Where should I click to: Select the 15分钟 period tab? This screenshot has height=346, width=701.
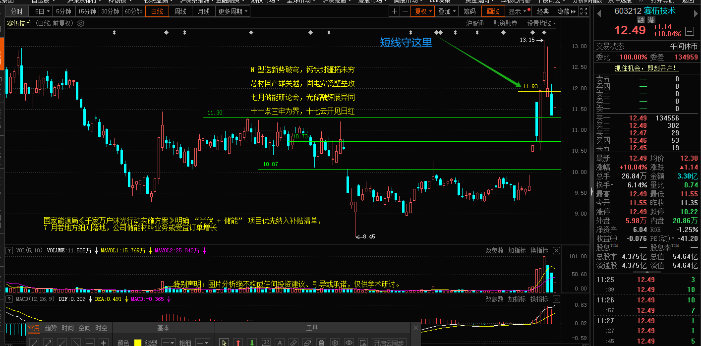(87, 11)
